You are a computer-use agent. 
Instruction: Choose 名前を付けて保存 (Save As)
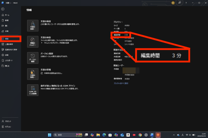pos(9,50)
